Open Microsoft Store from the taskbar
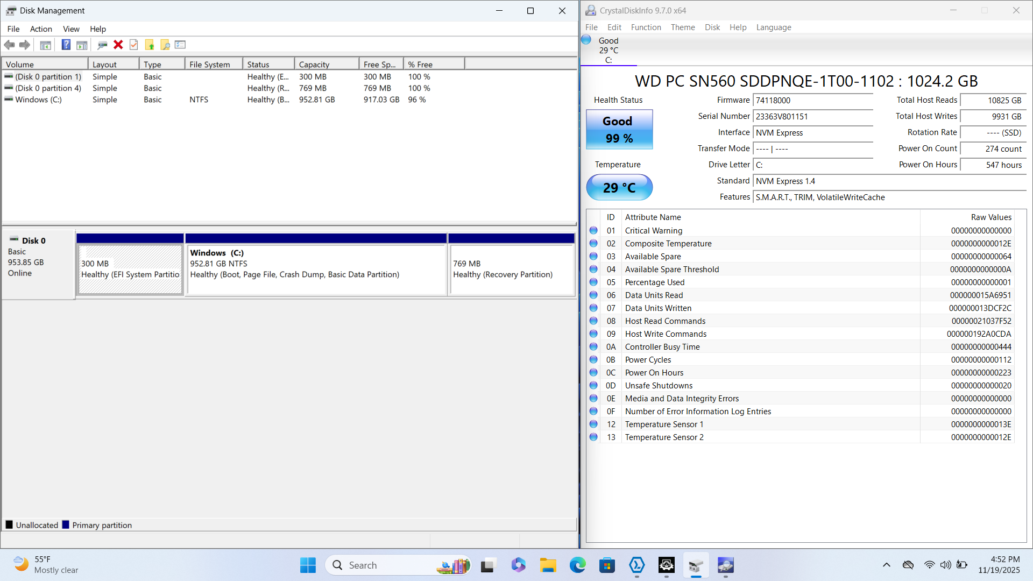 607,565
